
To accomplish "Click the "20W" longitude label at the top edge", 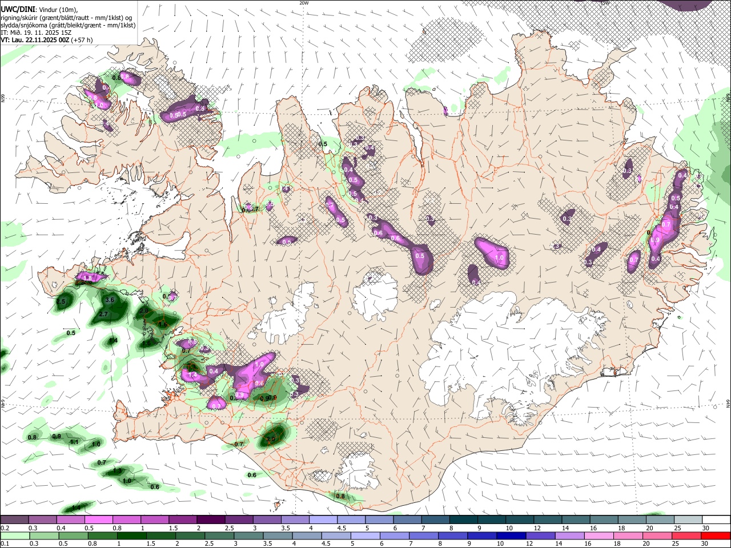I will point(304,3).
